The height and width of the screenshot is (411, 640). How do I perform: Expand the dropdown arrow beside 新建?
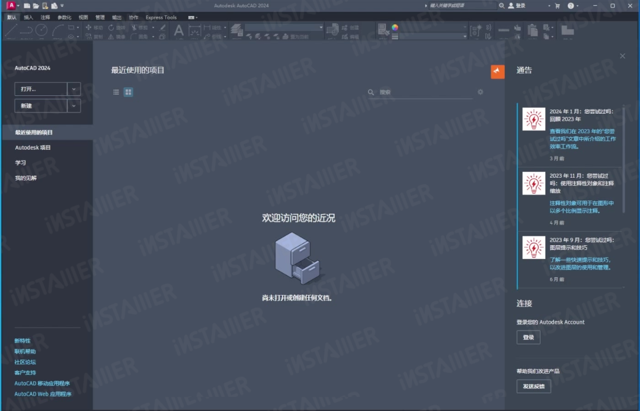coord(74,105)
